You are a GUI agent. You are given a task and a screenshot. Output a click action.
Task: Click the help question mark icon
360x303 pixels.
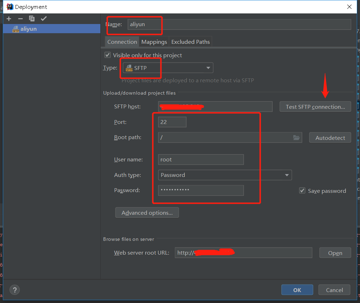pyautogui.click(x=14, y=290)
